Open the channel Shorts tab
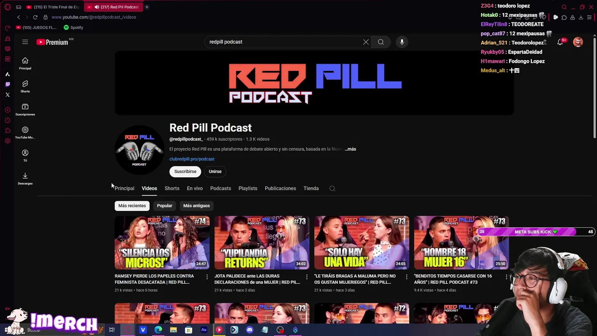The image size is (597, 336). pyautogui.click(x=172, y=189)
